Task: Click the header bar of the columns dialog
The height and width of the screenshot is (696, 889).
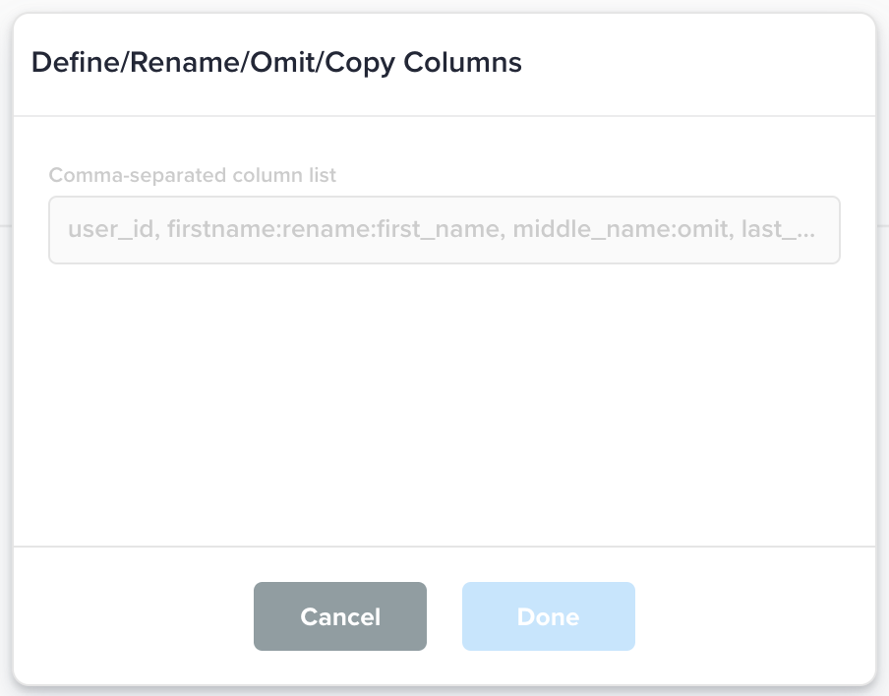Action: (x=688, y=65)
